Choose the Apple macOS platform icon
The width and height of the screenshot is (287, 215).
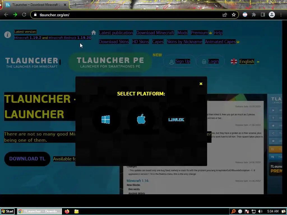141,119
